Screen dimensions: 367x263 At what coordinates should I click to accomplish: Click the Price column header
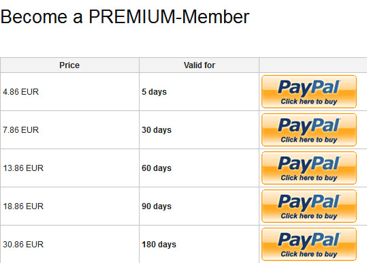69,65
